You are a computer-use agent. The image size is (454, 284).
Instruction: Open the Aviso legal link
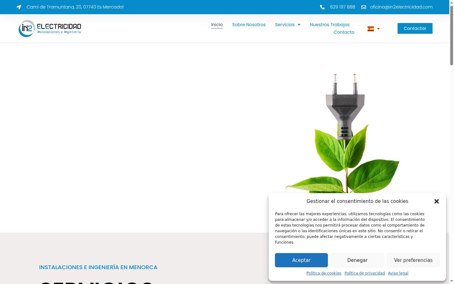pyautogui.click(x=398, y=273)
